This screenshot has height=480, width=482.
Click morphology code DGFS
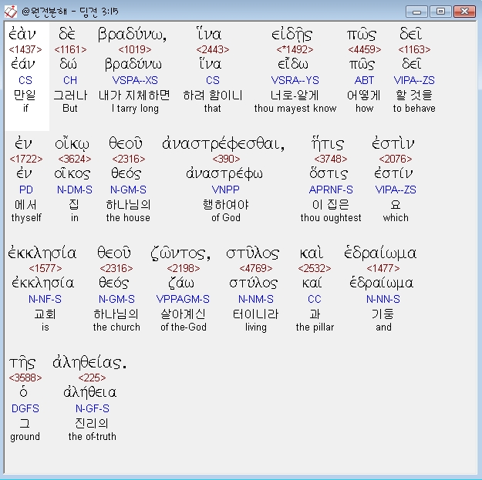pyautogui.click(x=25, y=408)
